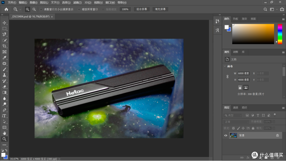The image size is (286, 161).
Task: Open the Properties panel options menu
Action: click(x=283, y=52)
